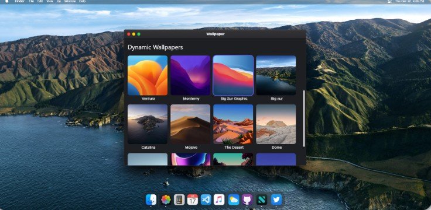431x210 pixels.
Task: Launch Visual Studio Code from the dock
Action: coord(206,199)
